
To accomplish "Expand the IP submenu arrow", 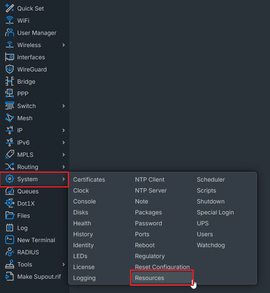I will click(x=64, y=130).
